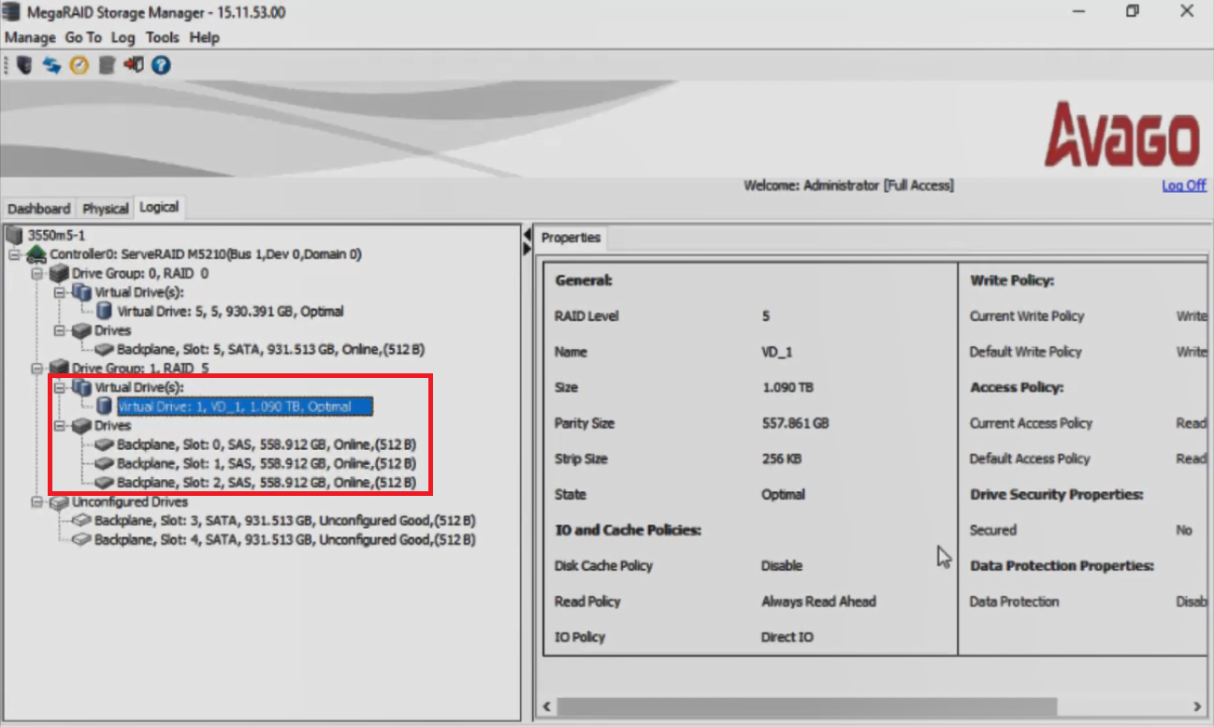Click the orange clock toolbar icon
This screenshot has height=727, width=1214.
(79, 65)
